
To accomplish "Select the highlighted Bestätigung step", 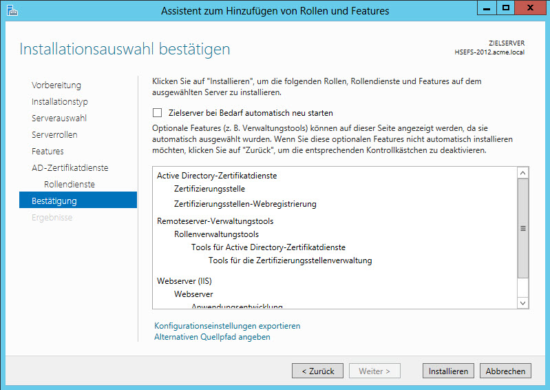I will [x=78, y=200].
